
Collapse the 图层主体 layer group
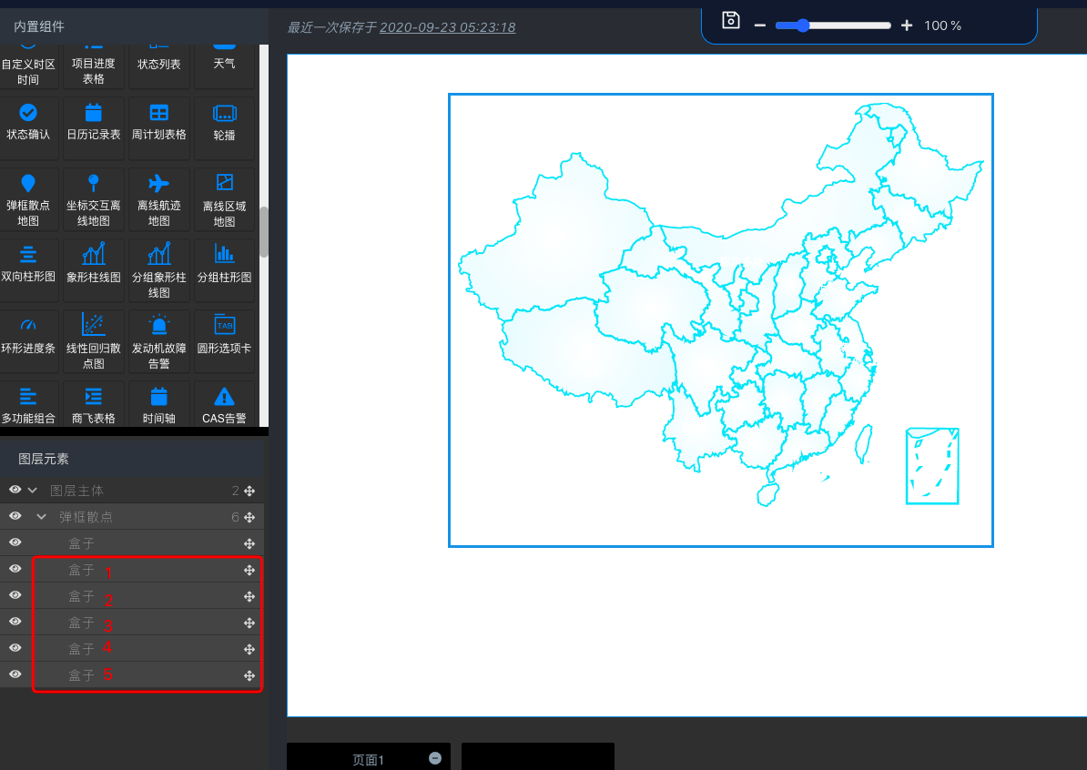(x=33, y=491)
